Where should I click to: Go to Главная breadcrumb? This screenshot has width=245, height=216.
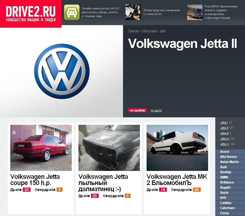(134, 31)
